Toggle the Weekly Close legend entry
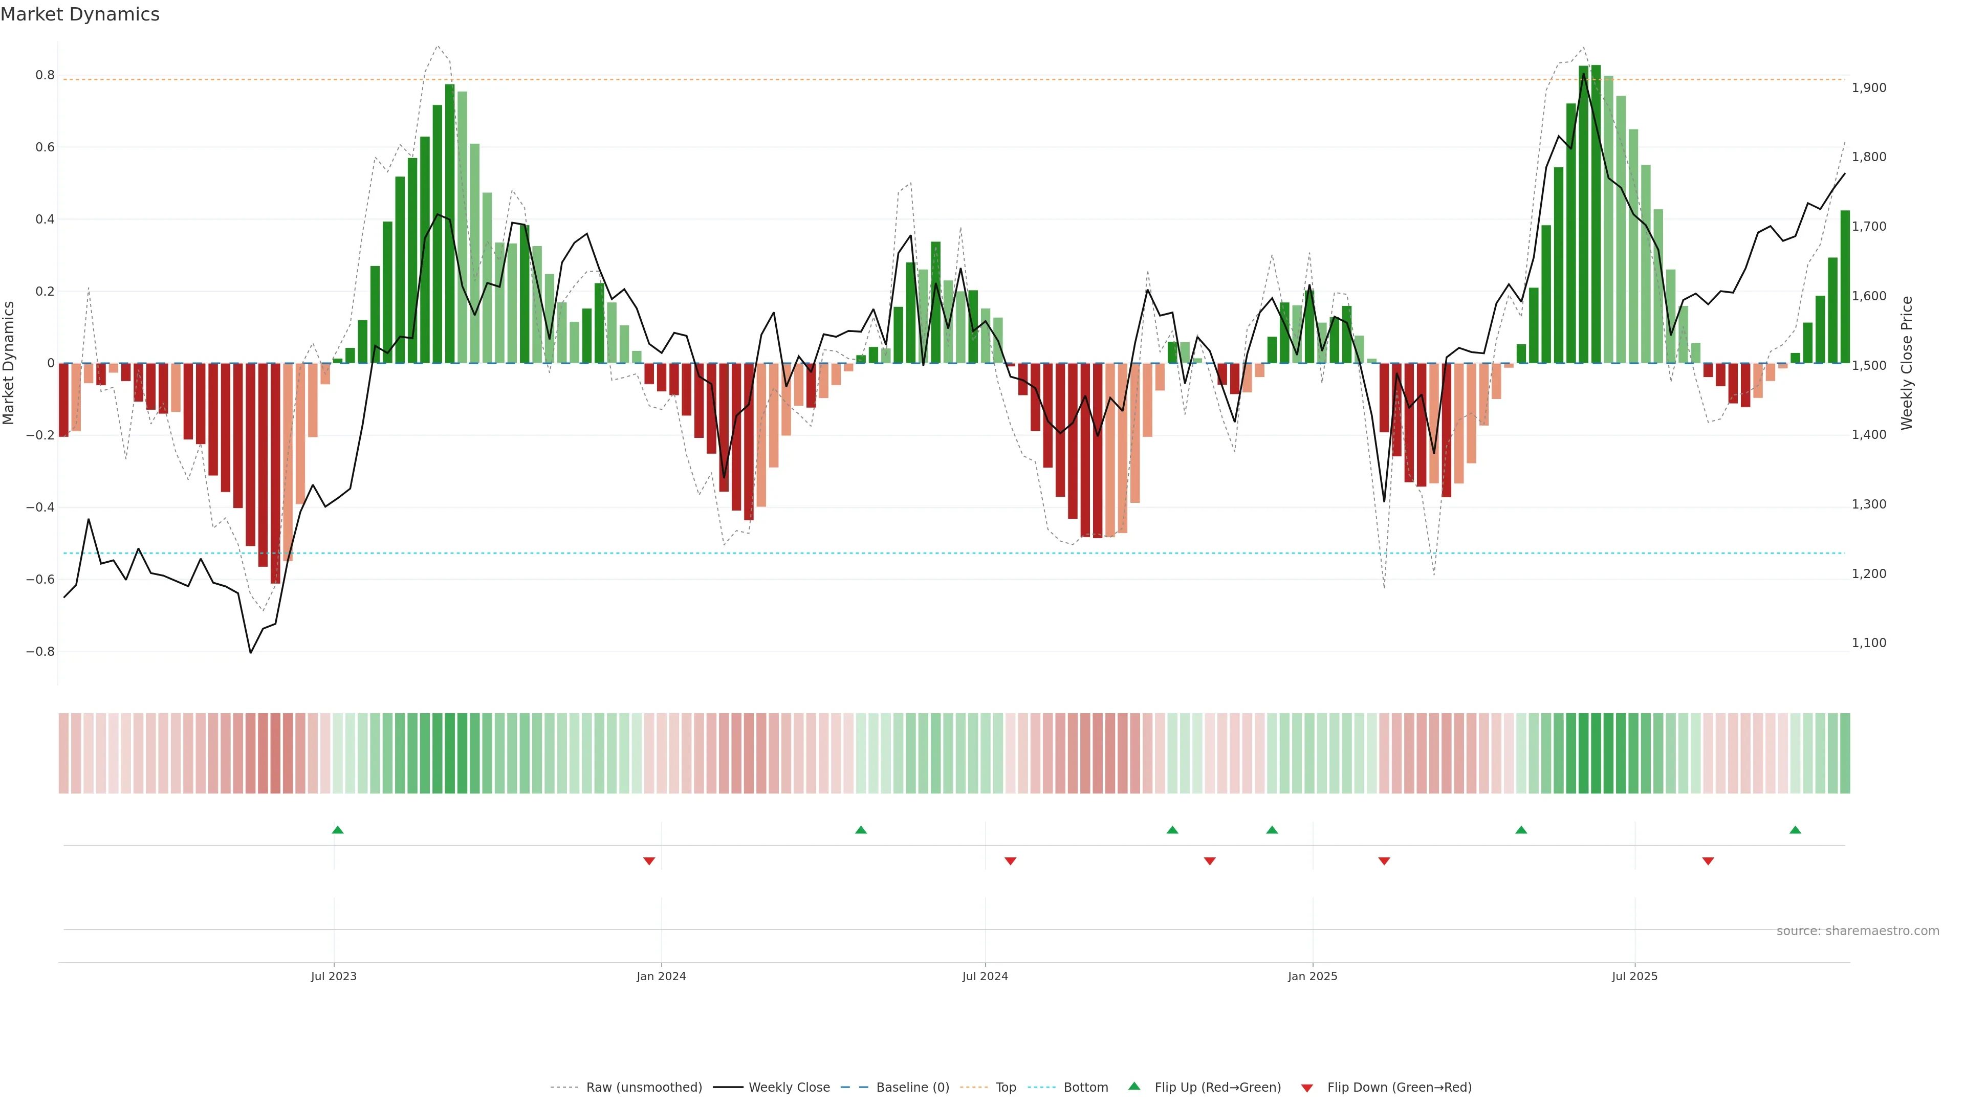 pos(789,1088)
